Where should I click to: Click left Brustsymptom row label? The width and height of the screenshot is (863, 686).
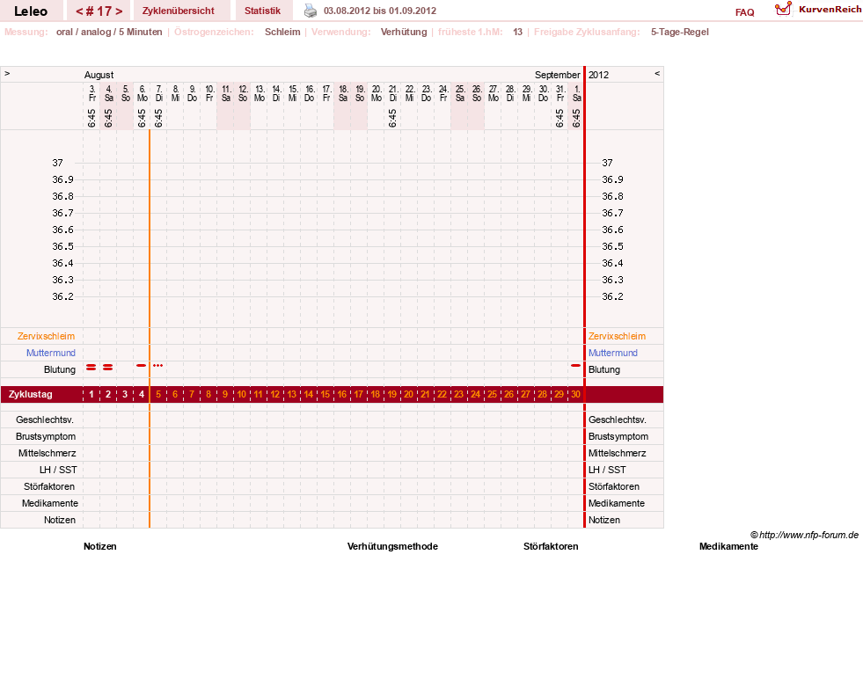click(46, 436)
